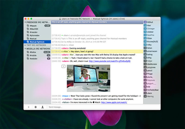The width and height of the screenshot is (185, 129).
Task: Open the #MacOSX channel
Action: click(37, 29)
